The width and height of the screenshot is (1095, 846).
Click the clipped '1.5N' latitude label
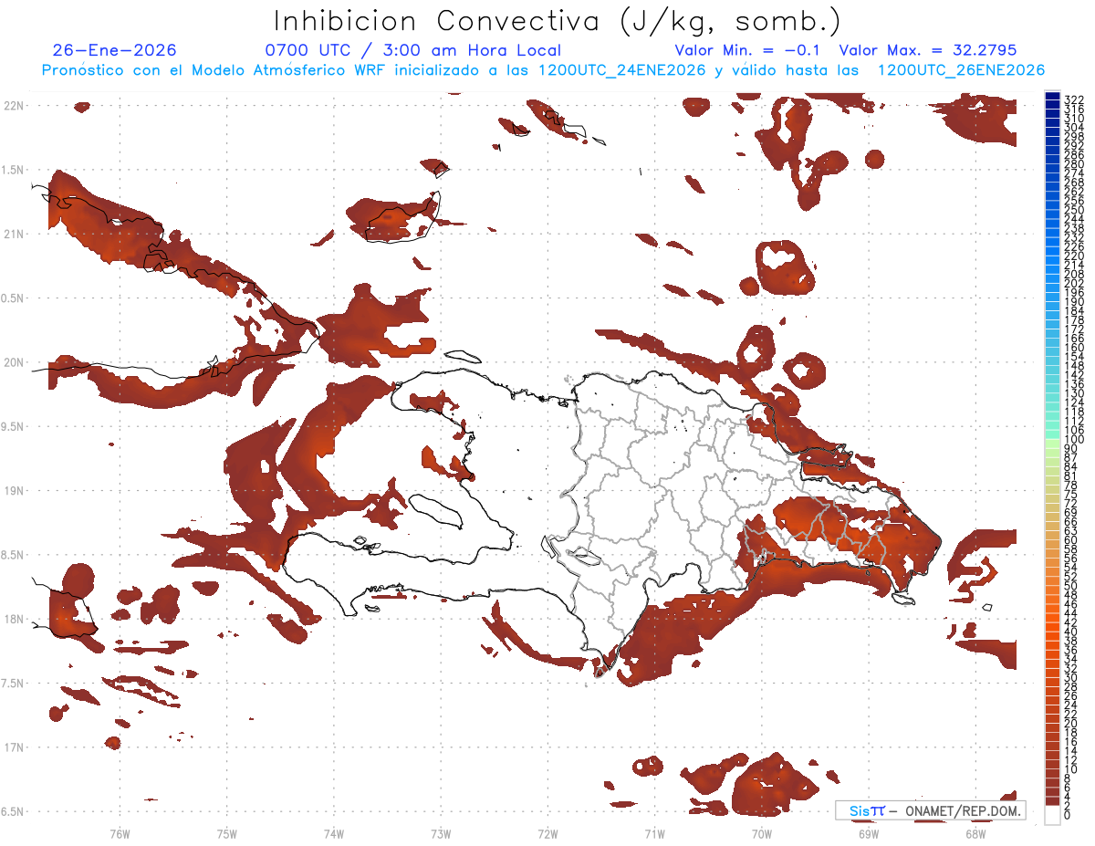pyautogui.click(x=13, y=170)
